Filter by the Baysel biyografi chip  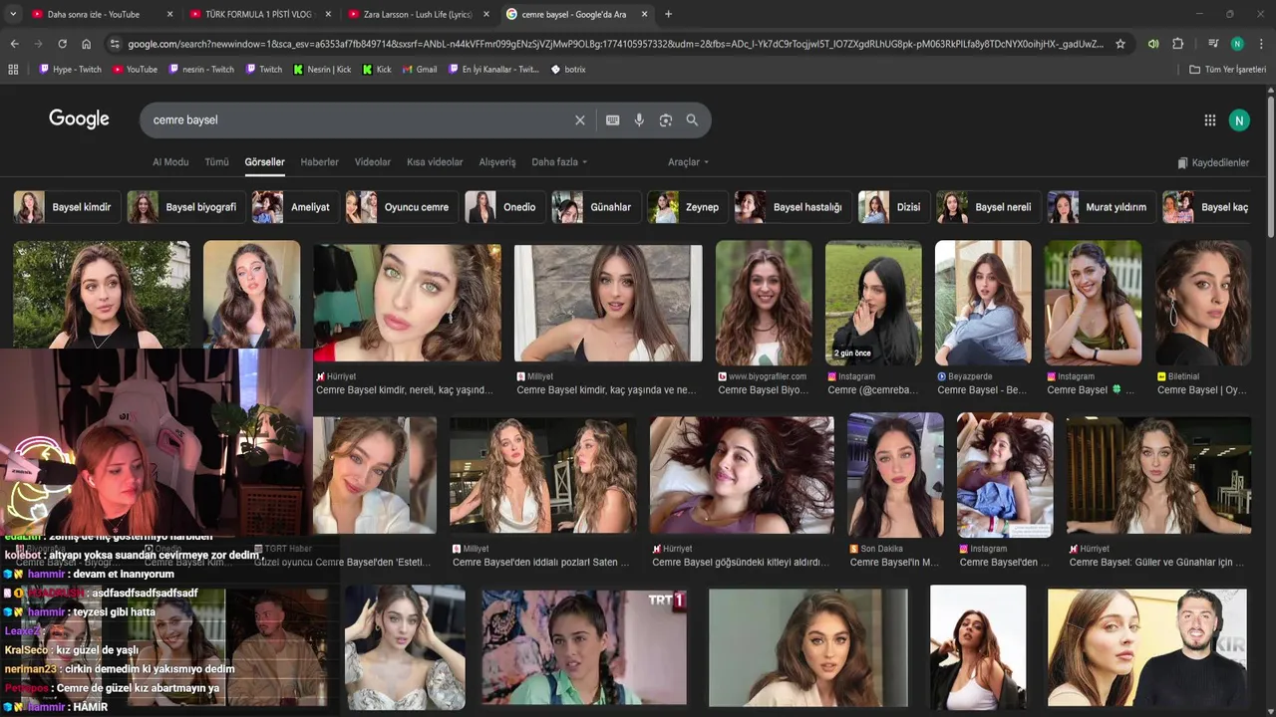click(x=185, y=207)
